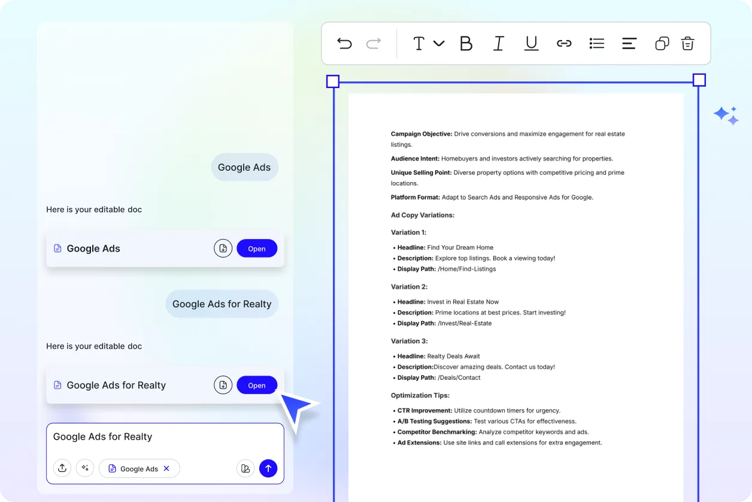Click display path /Deals/Contact
This screenshot has height=502, width=752.
coord(439,378)
